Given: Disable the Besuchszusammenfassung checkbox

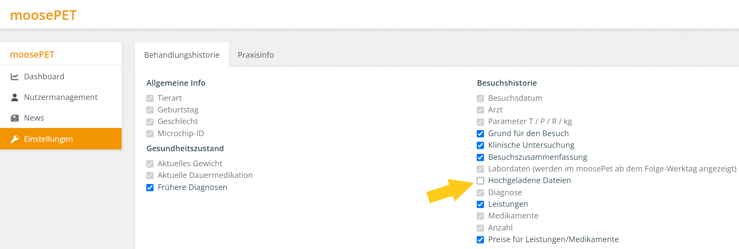Looking at the screenshot, I should click(x=480, y=157).
